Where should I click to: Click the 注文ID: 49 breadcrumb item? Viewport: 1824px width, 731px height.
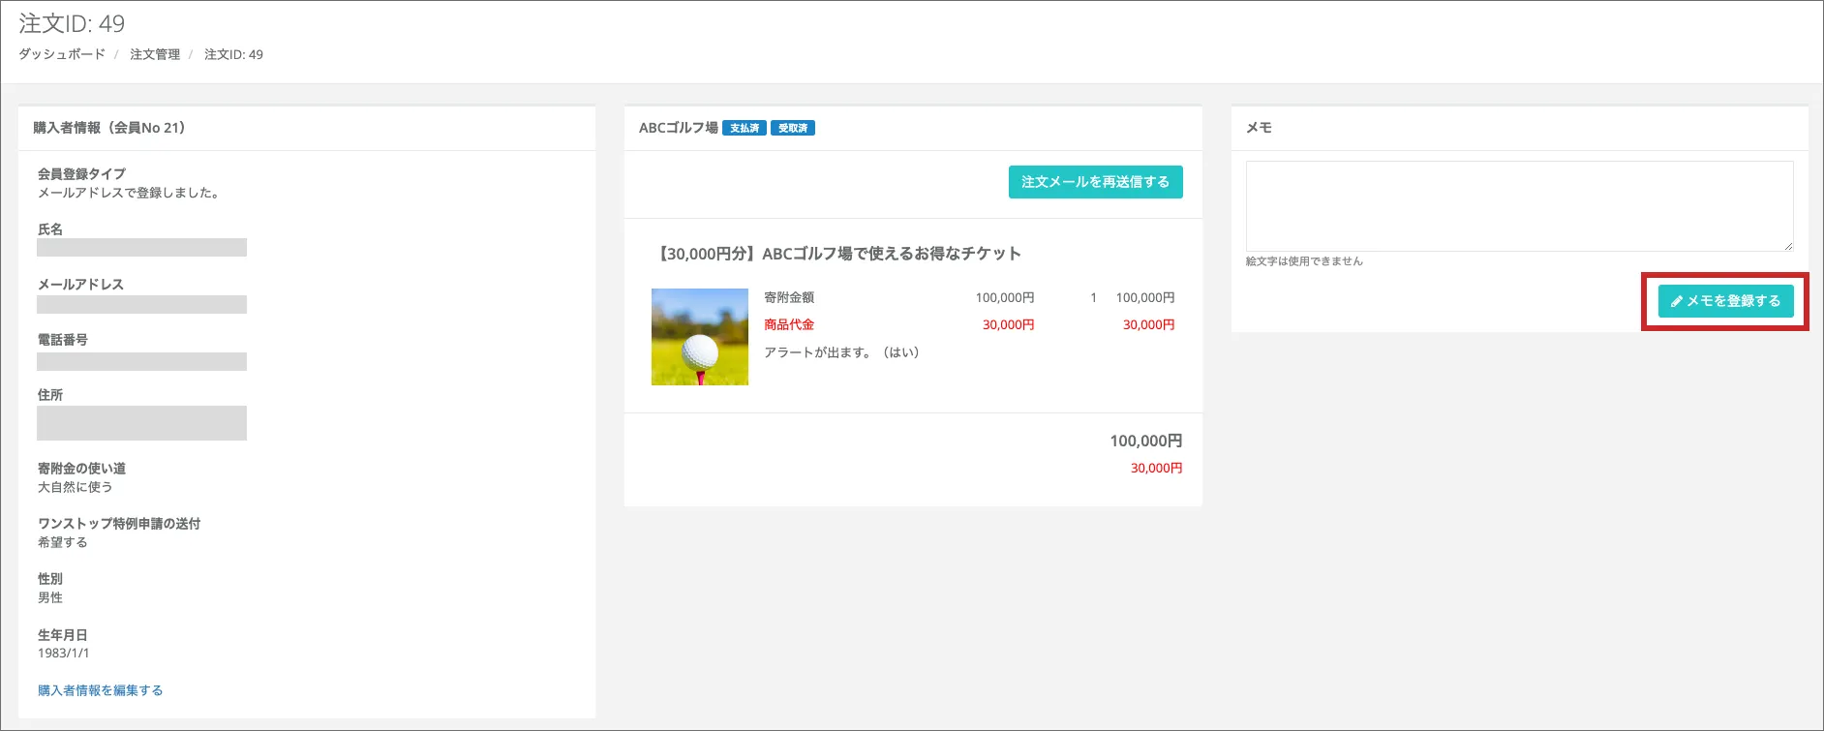233,54
